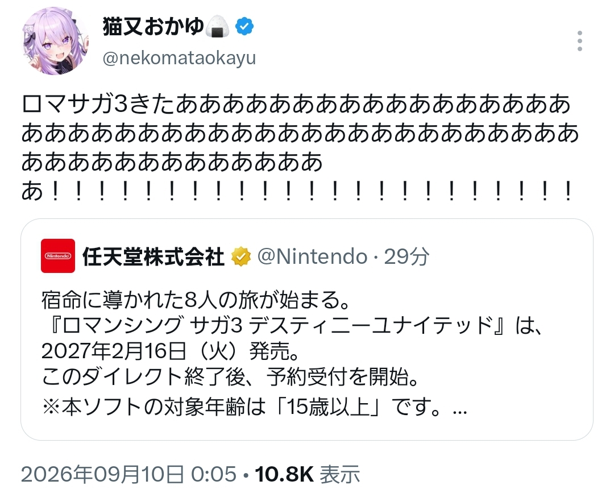The height and width of the screenshot is (489, 614).
Task: Open the @Nintendo handle in the quoted tweet
Action: 313,256
